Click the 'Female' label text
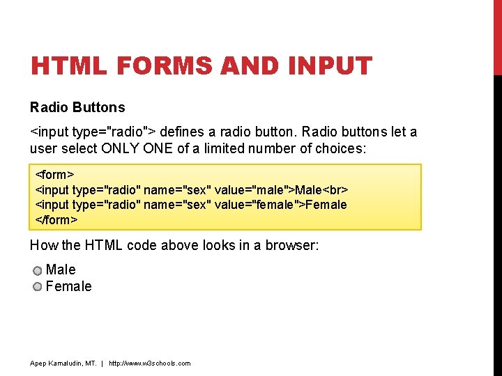Viewport: 502px width, 376px height. pos(69,286)
